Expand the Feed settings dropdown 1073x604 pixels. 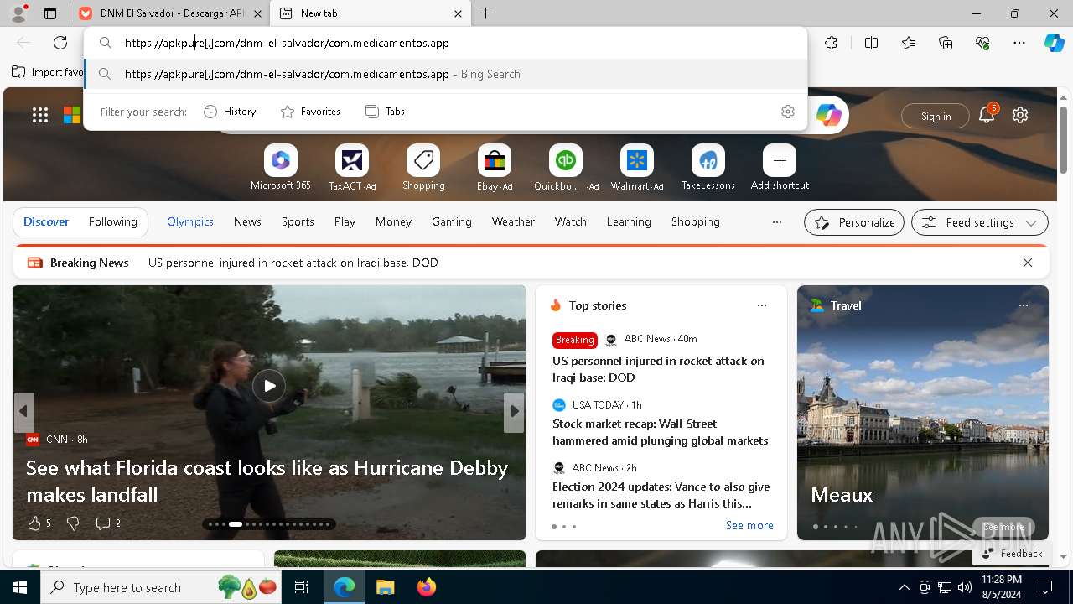point(980,222)
